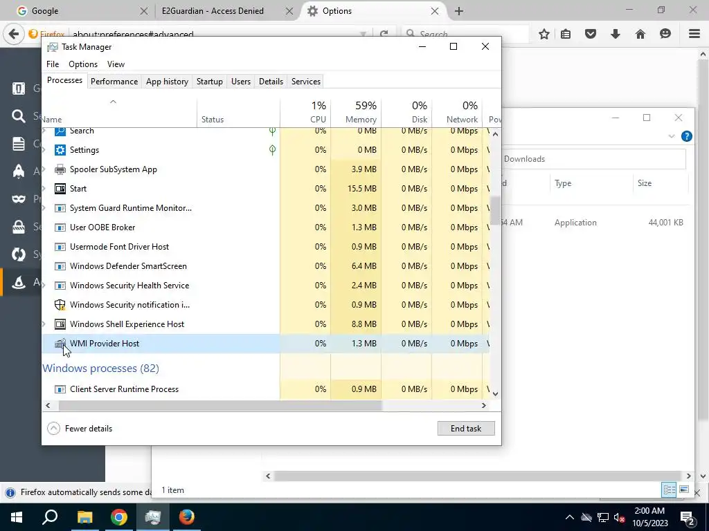
Task: Collapse to Fewer details
Action: 80,429
